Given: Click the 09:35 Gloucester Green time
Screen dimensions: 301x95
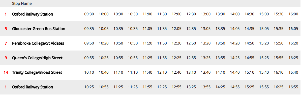Looking at the screenshot, I should click(89, 29).
